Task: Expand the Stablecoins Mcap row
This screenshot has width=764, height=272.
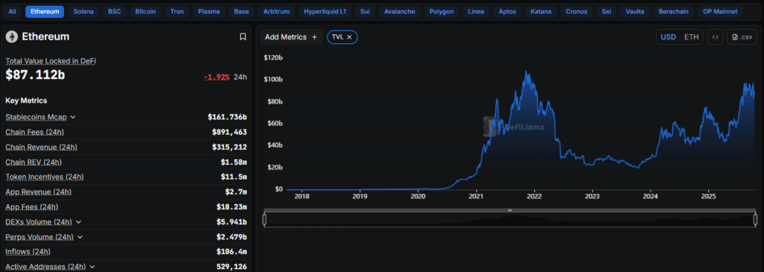Action: [x=73, y=117]
